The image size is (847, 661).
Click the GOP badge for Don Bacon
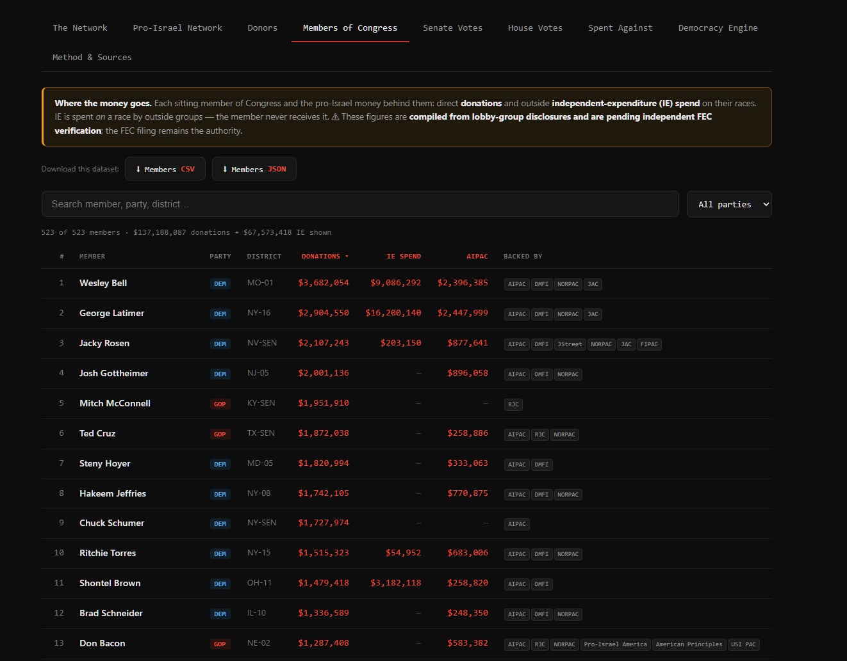220,644
